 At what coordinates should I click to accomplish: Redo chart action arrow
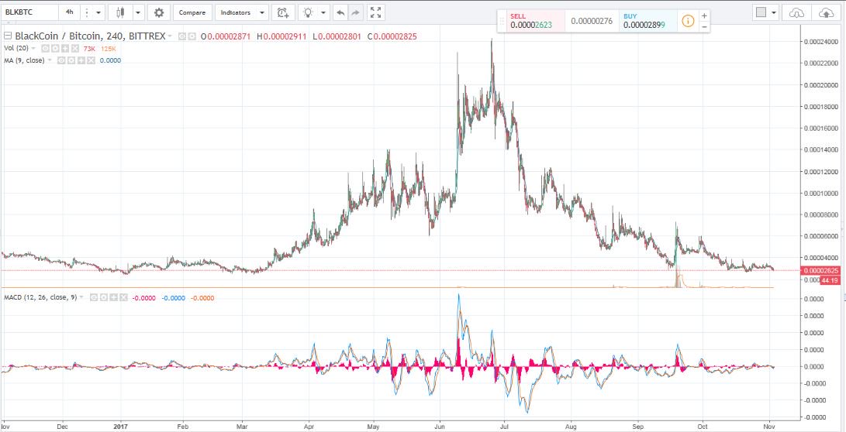[x=356, y=12]
